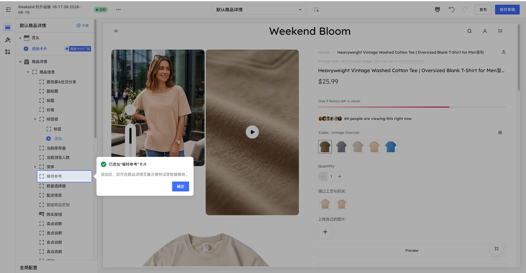
Task: Open the 默认商品详情 page selector dropdown
Action: point(259,9)
